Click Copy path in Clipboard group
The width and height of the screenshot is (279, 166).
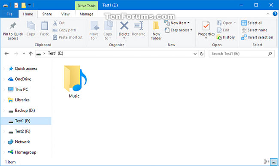point(64,30)
